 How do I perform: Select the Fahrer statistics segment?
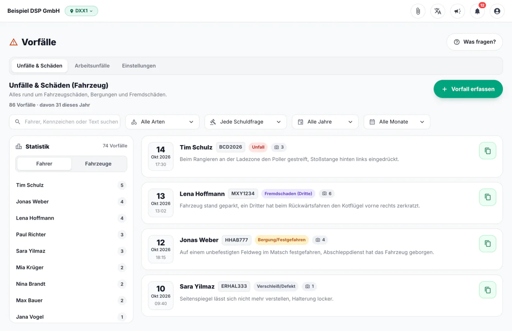tap(44, 164)
